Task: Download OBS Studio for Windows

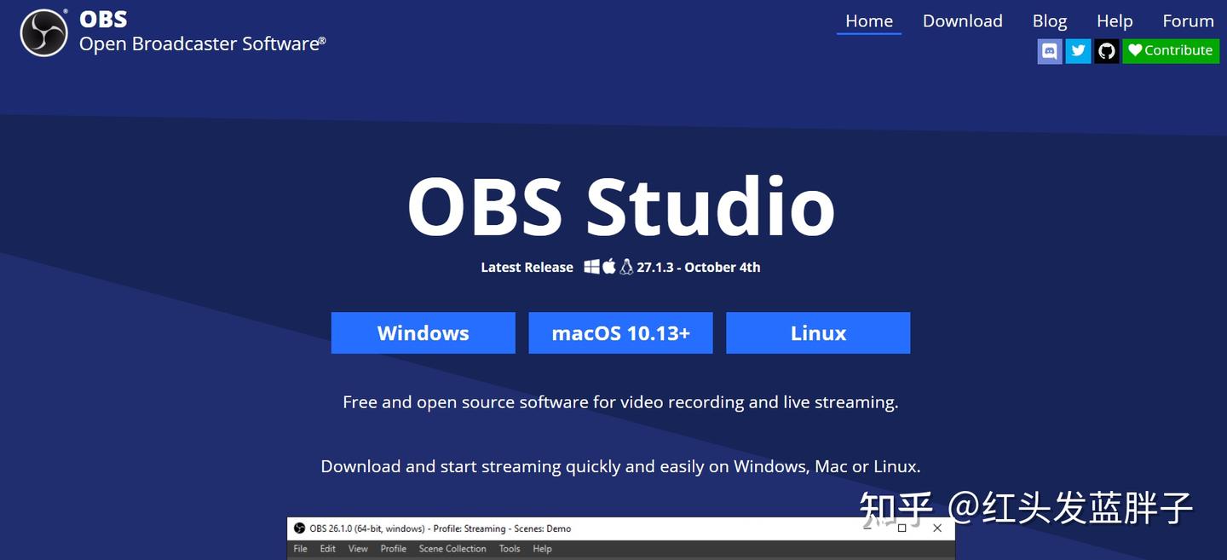Action: point(423,332)
